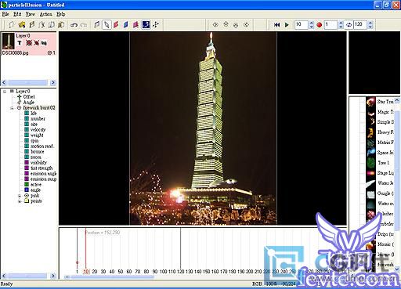Select the Angle property under Layer 0
This screenshot has width=401, height=289.
tap(29, 103)
